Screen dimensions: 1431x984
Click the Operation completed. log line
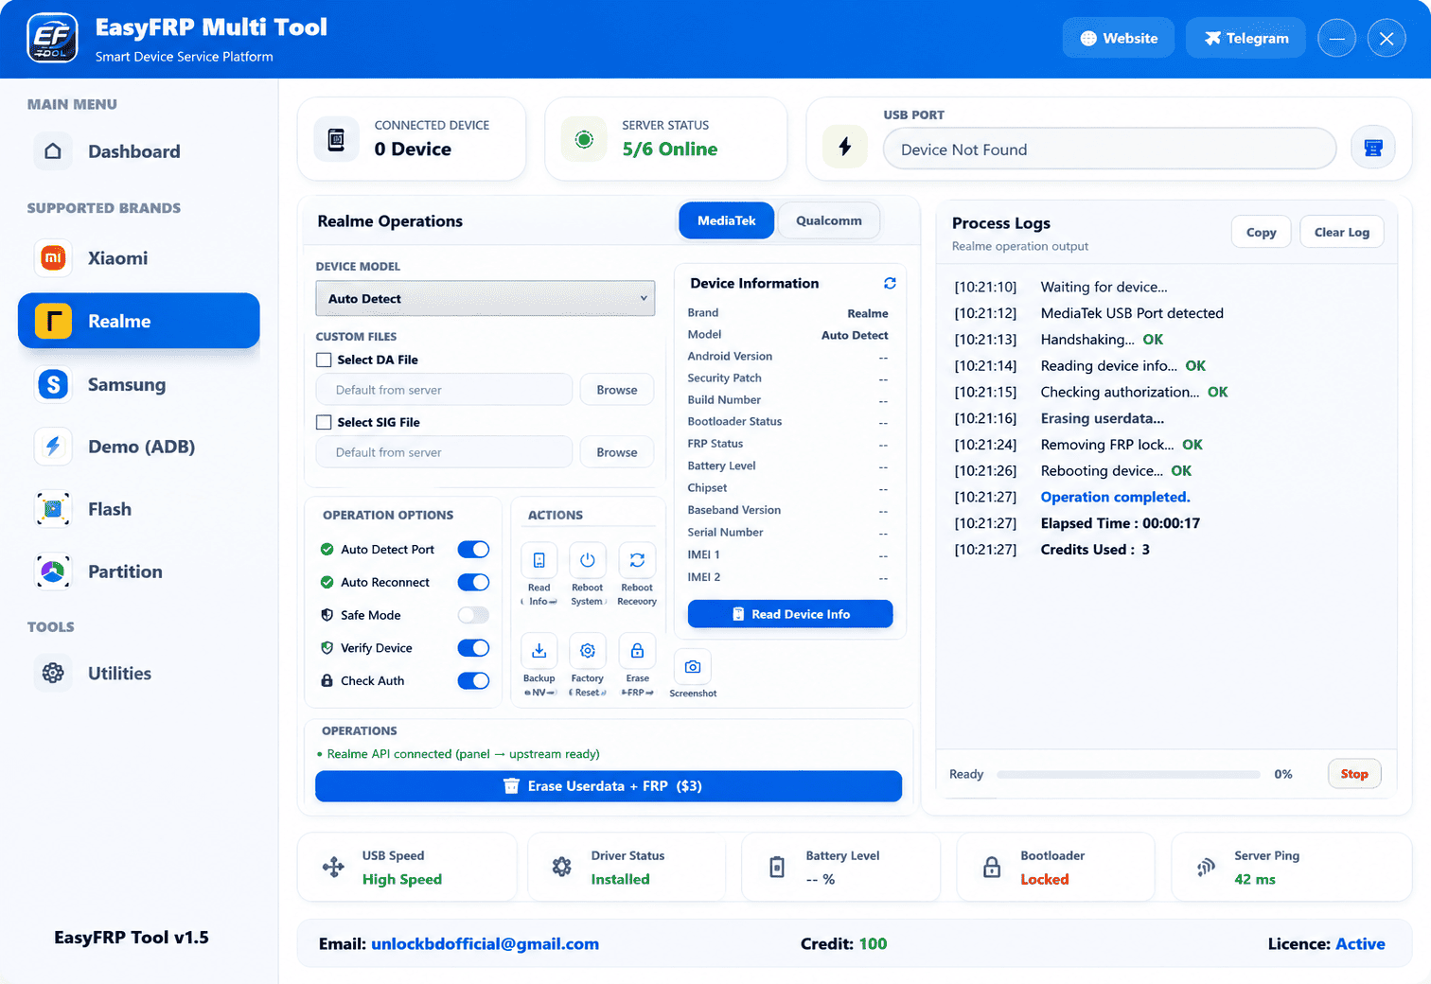point(1115,497)
